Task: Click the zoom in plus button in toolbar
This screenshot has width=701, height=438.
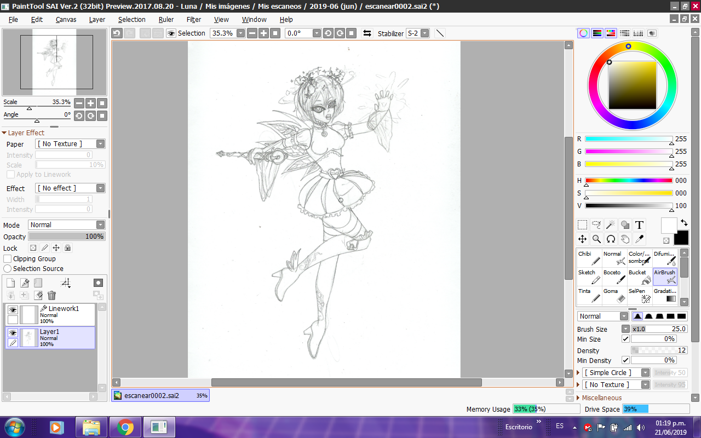Action: tap(264, 33)
